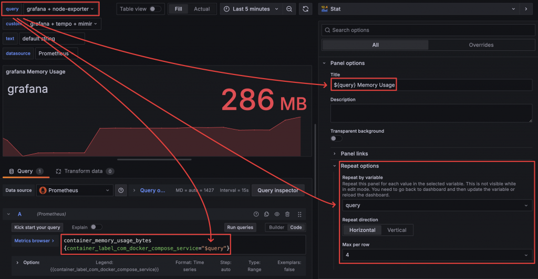The height and width of the screenshot is (279, 538).
Task: Click the search magnifier icon in options
Action: coord(327,30)
